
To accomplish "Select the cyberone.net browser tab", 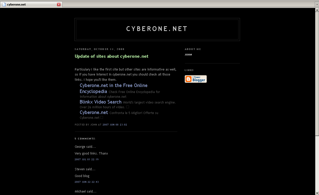I will pos(31,4).
